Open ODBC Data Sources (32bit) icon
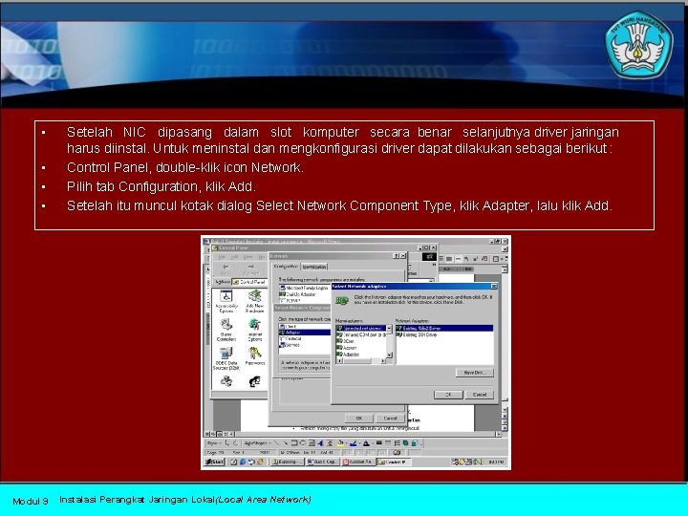 [x=226, y=359]
